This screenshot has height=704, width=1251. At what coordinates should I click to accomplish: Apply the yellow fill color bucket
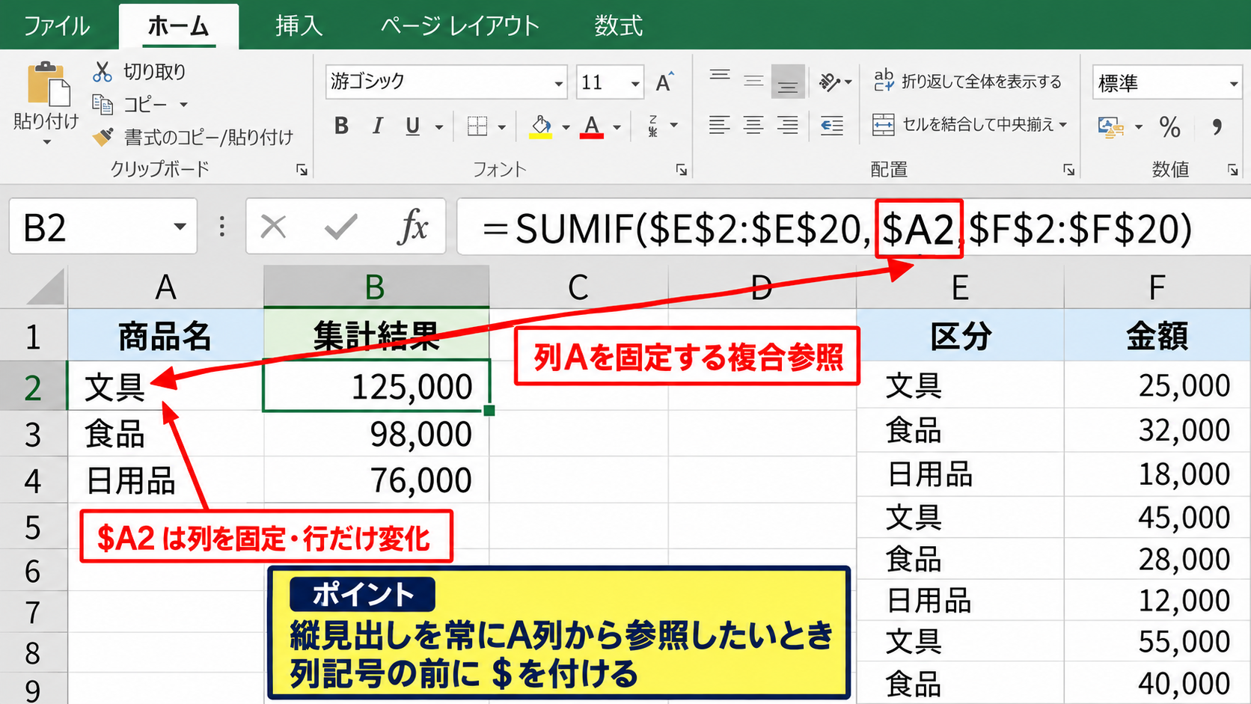pyautogui.click(x=540, y=126)
